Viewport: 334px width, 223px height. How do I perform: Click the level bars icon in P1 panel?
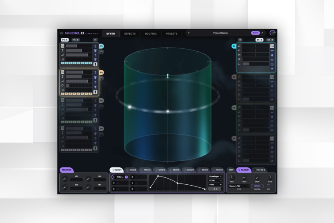coord(62,55)
